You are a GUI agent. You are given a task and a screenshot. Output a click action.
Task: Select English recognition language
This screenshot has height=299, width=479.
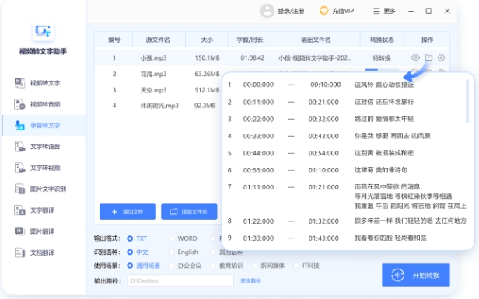tap(184, 252)
